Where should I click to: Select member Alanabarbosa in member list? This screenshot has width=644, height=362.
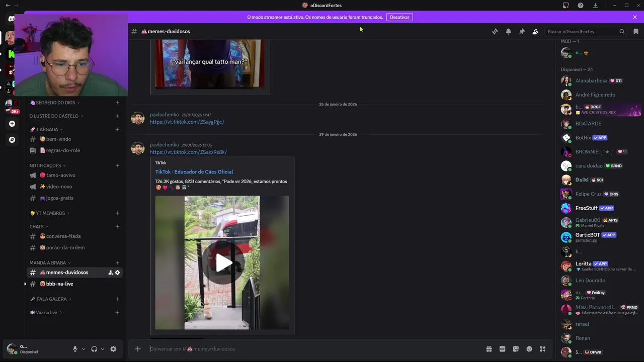[x=600, y=81]
